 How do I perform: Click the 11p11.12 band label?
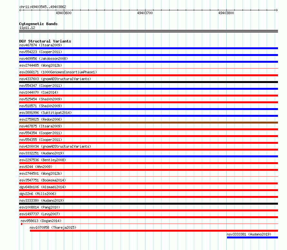(27, 28)
